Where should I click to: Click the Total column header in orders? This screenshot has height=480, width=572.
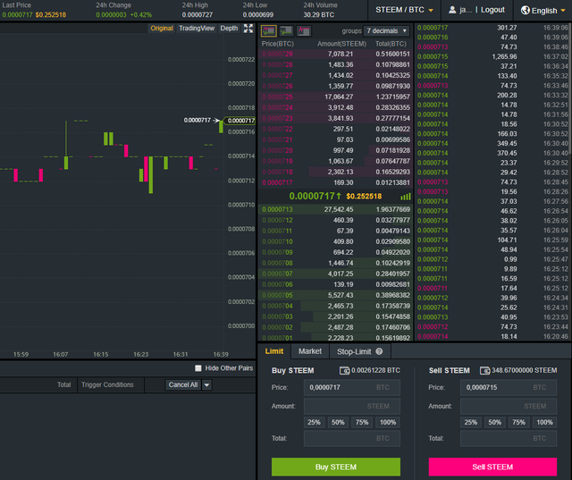(63, 384)
